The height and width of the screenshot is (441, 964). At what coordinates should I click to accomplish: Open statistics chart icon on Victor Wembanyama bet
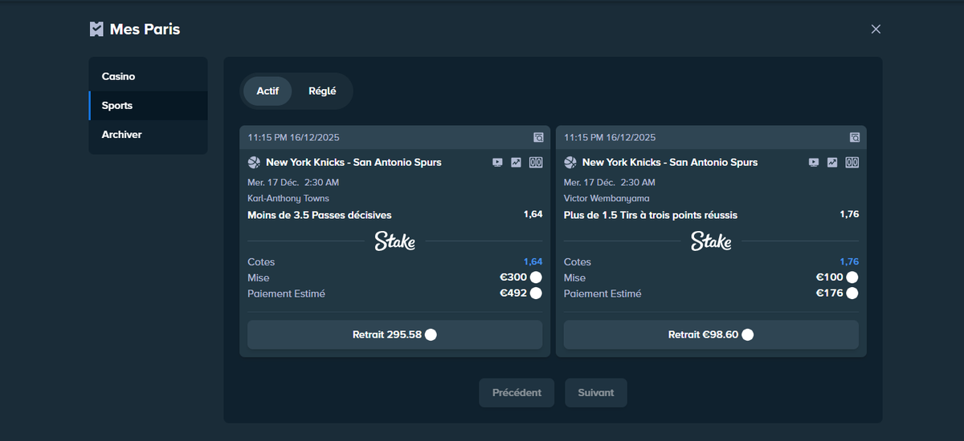pos(832,162)
